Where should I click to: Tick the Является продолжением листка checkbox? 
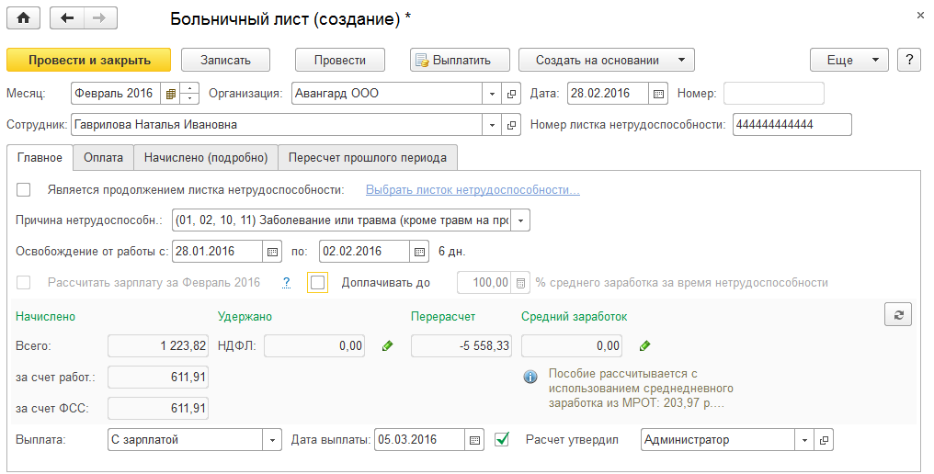24,190
